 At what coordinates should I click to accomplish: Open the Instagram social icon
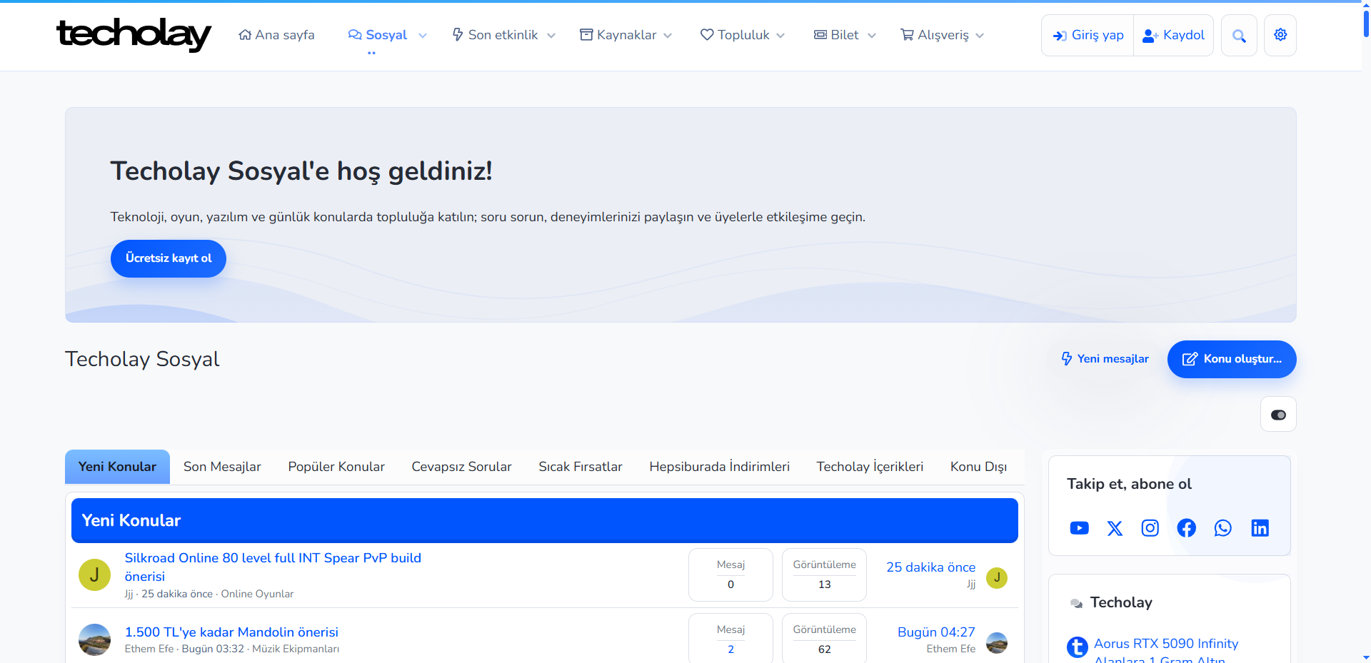point(1150,528)
